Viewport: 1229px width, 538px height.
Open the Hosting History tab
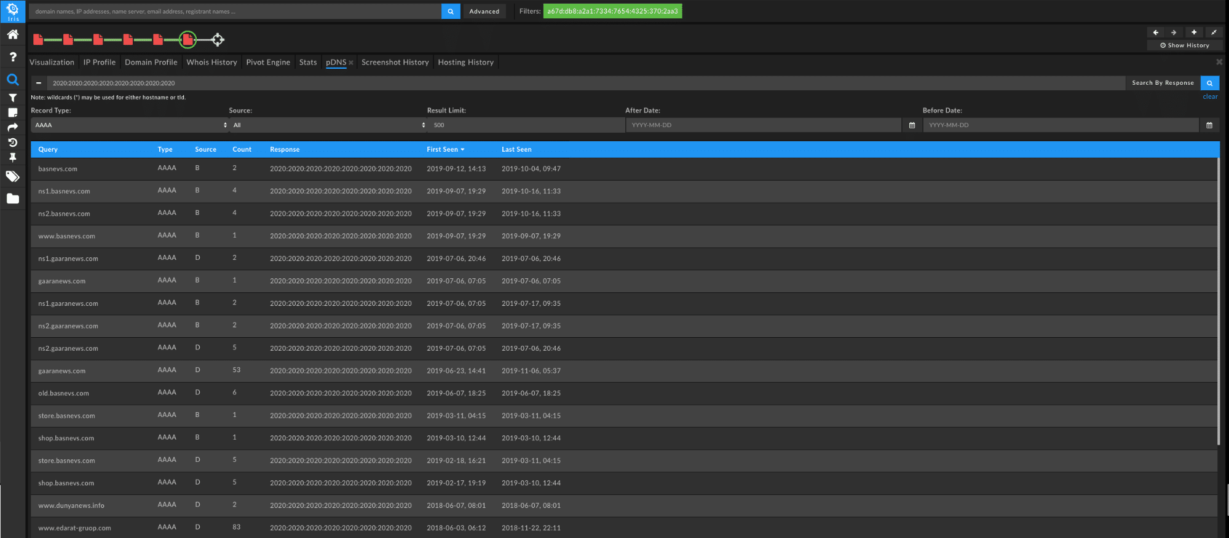[466, 62]
